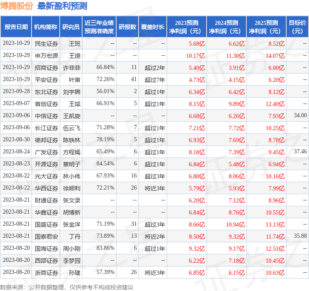
Task: Click researcher name 丁丹
Action: point(75,237)
